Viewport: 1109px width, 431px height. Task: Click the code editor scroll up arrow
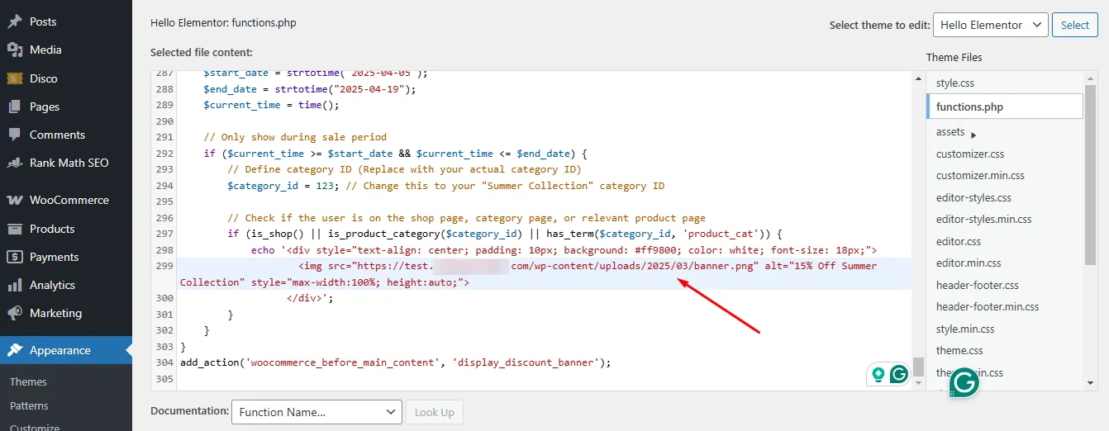918,77
